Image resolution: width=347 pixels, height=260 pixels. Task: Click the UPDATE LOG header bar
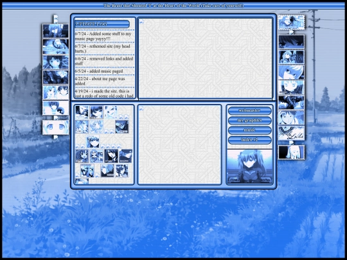(102, 24)
